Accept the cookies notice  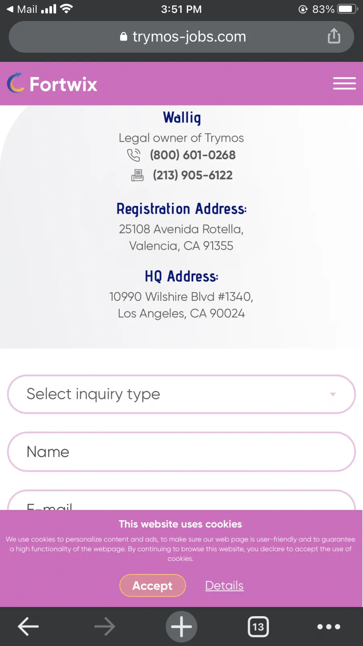(x=152, y=585)
